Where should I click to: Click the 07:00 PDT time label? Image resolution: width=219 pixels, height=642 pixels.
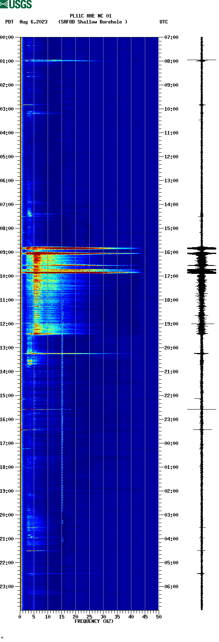click(x=7, y=205)
